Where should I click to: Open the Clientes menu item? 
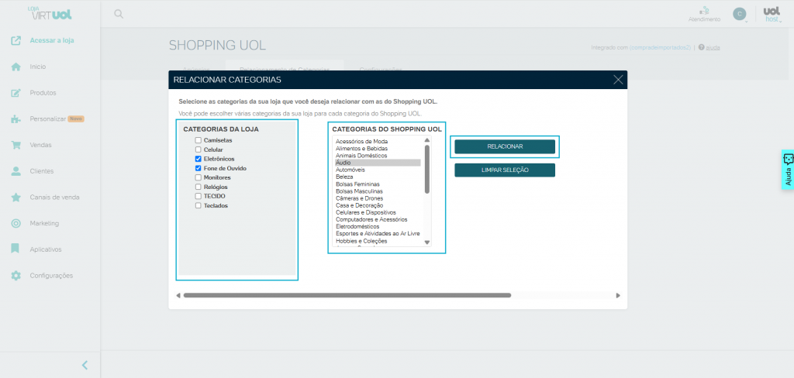pos(42,171)
